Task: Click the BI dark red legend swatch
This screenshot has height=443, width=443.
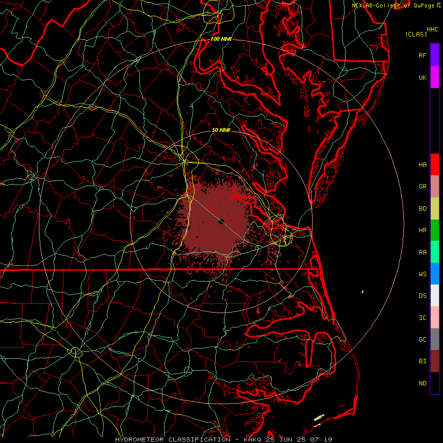Action: click(x=435, y=361)
